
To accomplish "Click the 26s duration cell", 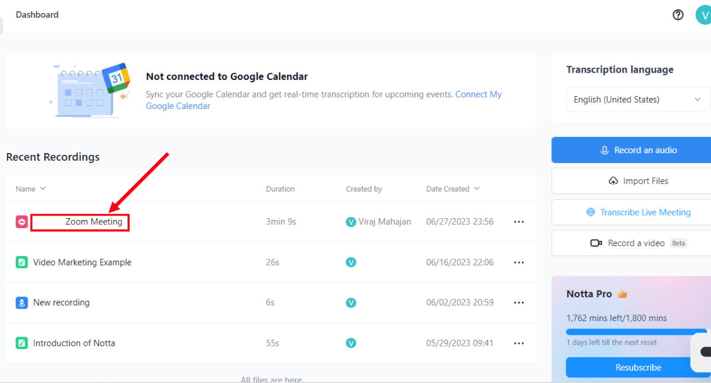I will click(272, 262).
